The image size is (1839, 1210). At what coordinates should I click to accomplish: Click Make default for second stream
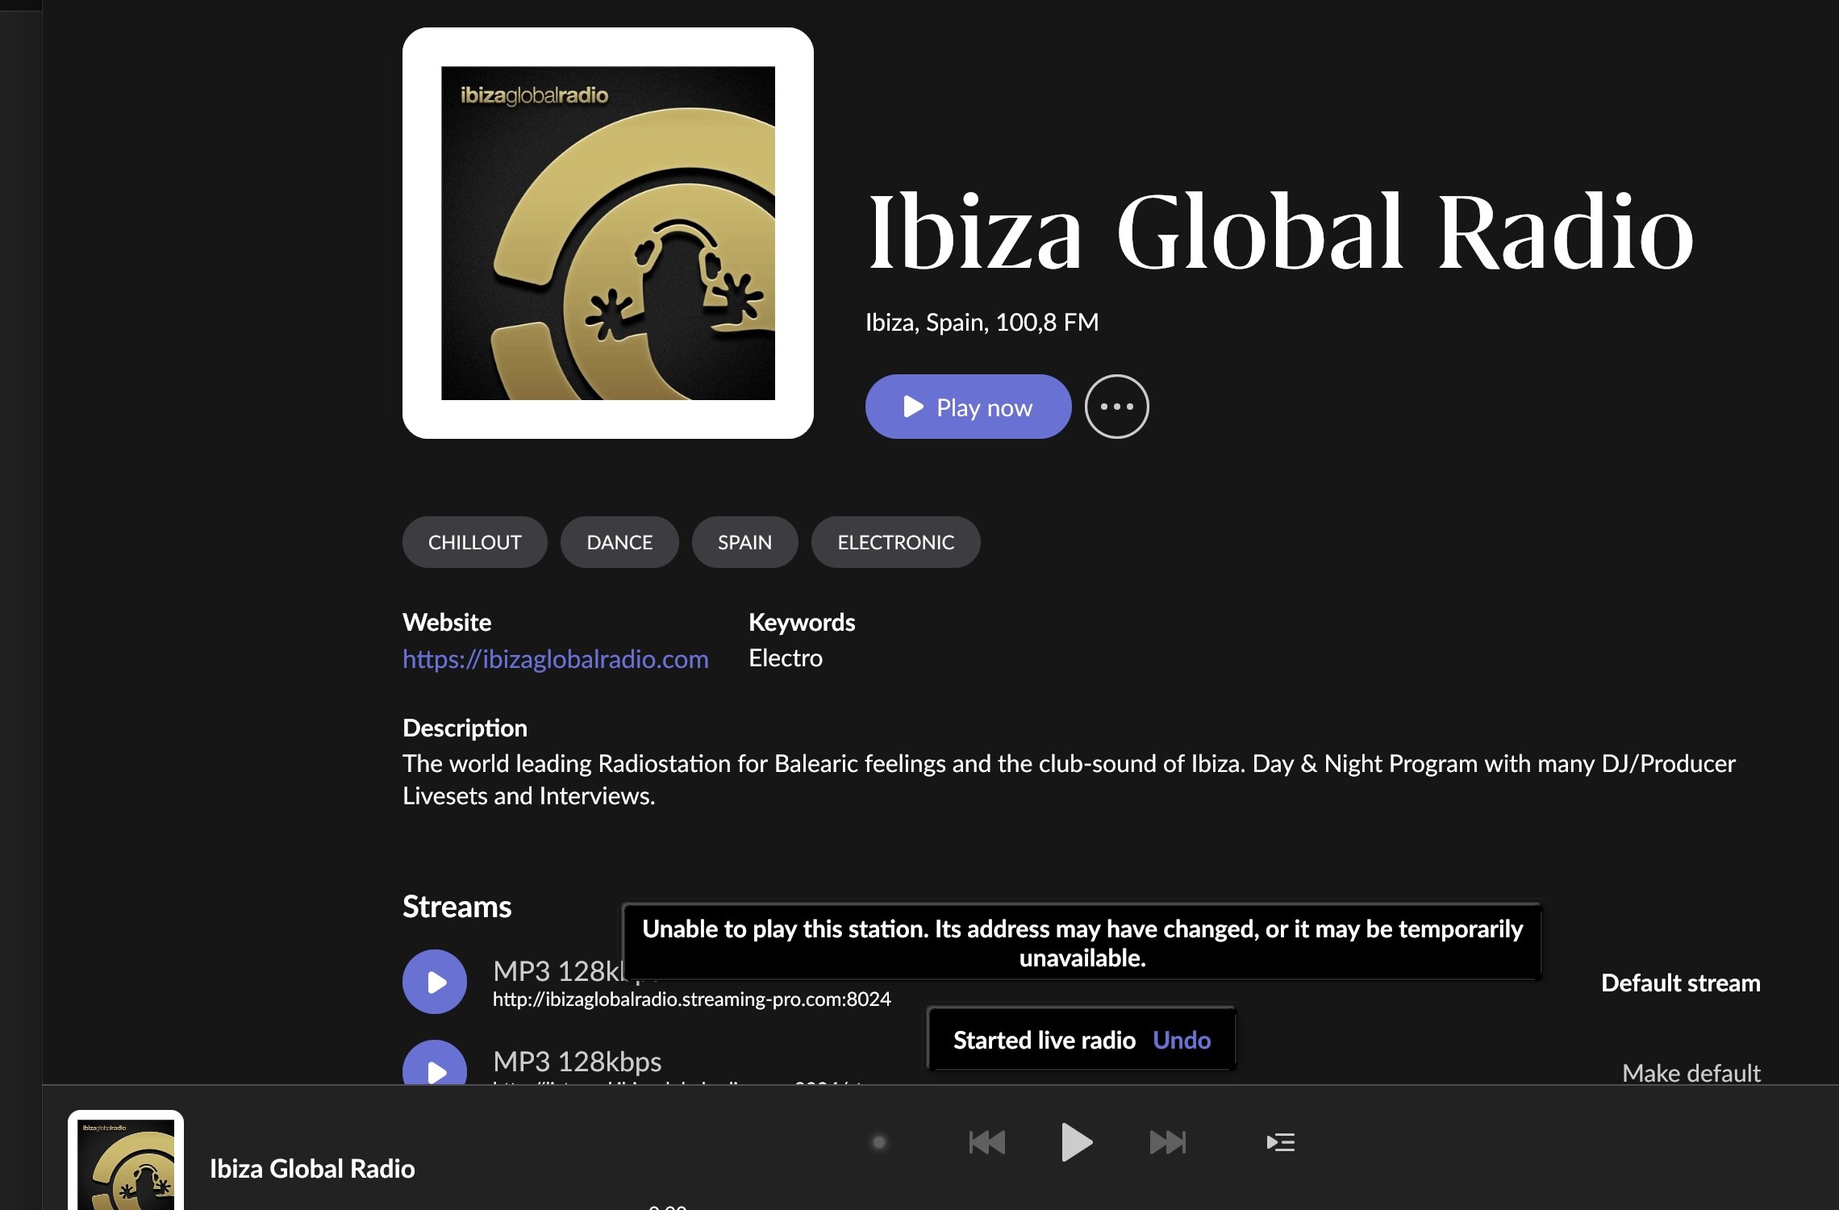[x=1691, y=1073]
